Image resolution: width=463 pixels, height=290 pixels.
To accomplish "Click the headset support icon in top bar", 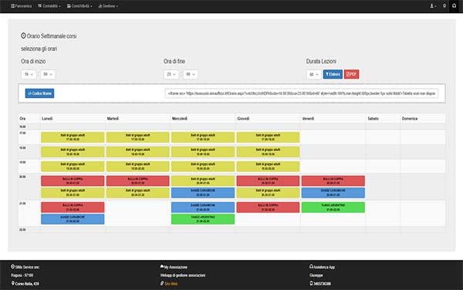I will click(454, 6).
